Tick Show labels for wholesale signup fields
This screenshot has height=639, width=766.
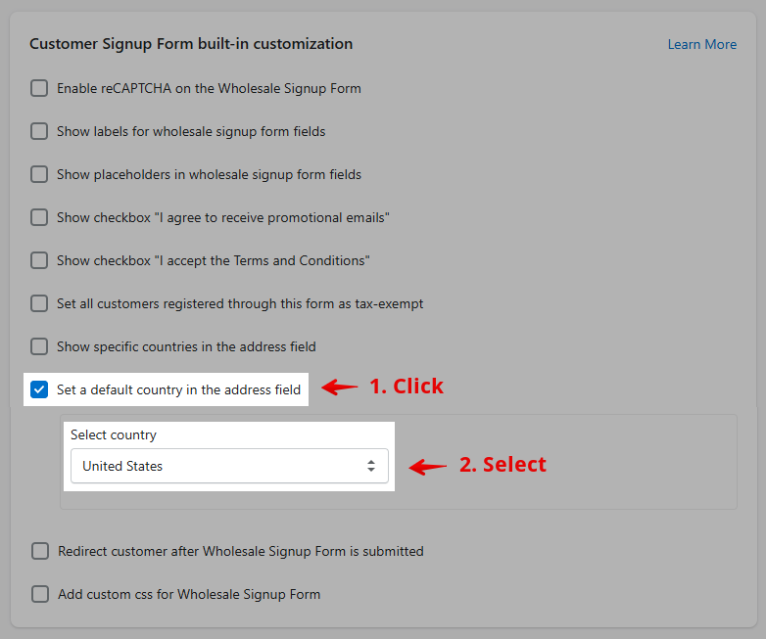click(x=39, y=131)
